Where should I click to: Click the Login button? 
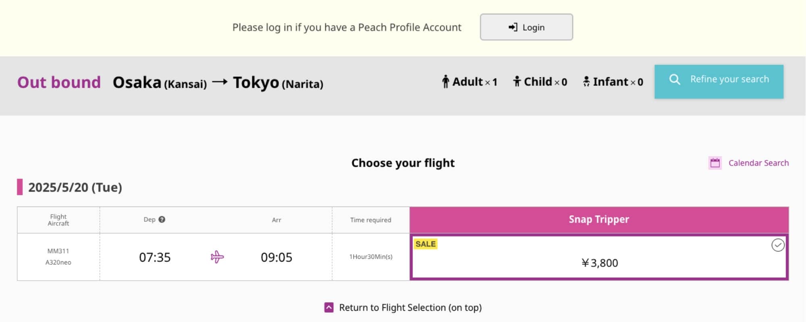(526, 27)
